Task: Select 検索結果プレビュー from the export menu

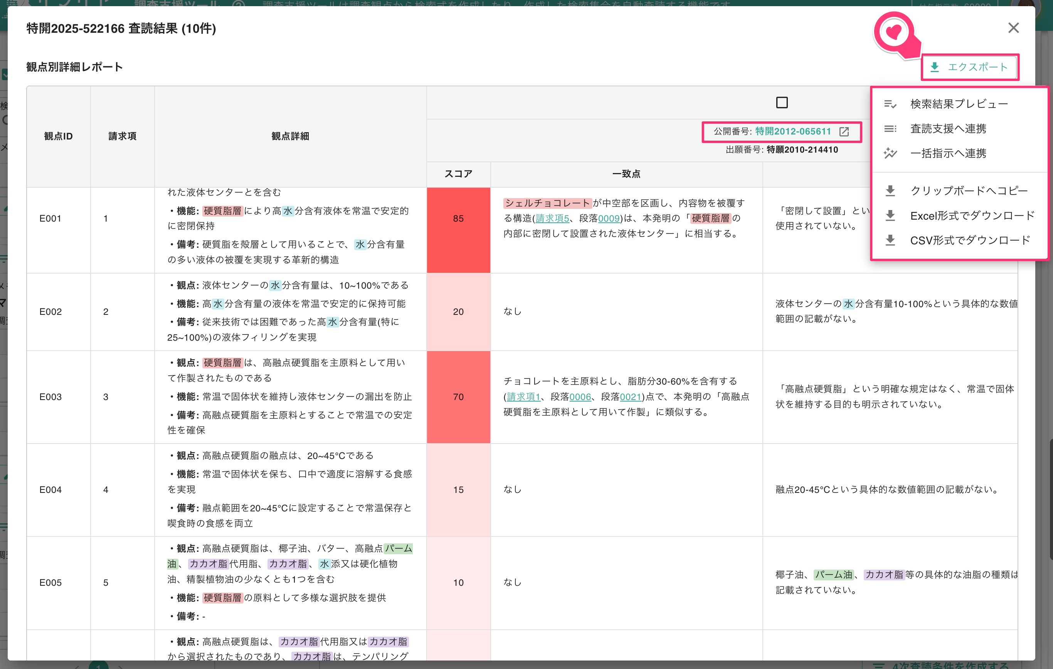Action: click(959, 104)
